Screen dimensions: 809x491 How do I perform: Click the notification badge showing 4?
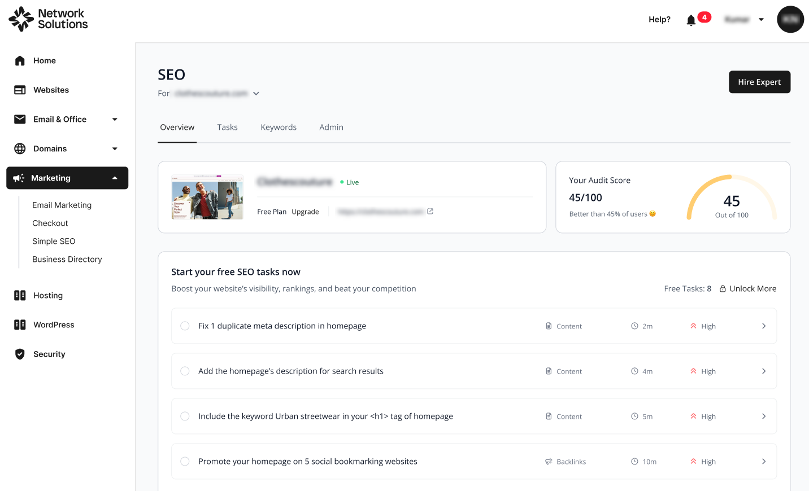click(x=704, y=17)
